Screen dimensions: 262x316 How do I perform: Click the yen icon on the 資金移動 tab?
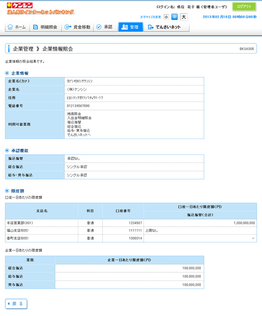(x=68, y=27)
